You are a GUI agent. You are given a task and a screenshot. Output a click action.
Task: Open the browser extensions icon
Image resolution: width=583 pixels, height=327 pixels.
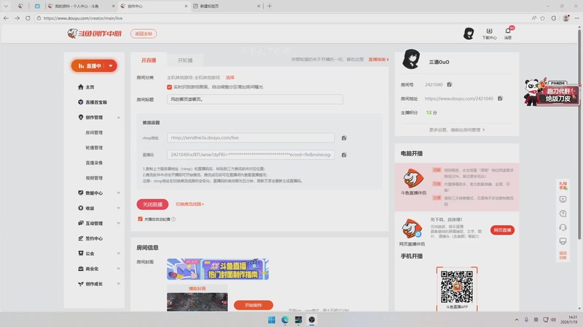[554, 17]
